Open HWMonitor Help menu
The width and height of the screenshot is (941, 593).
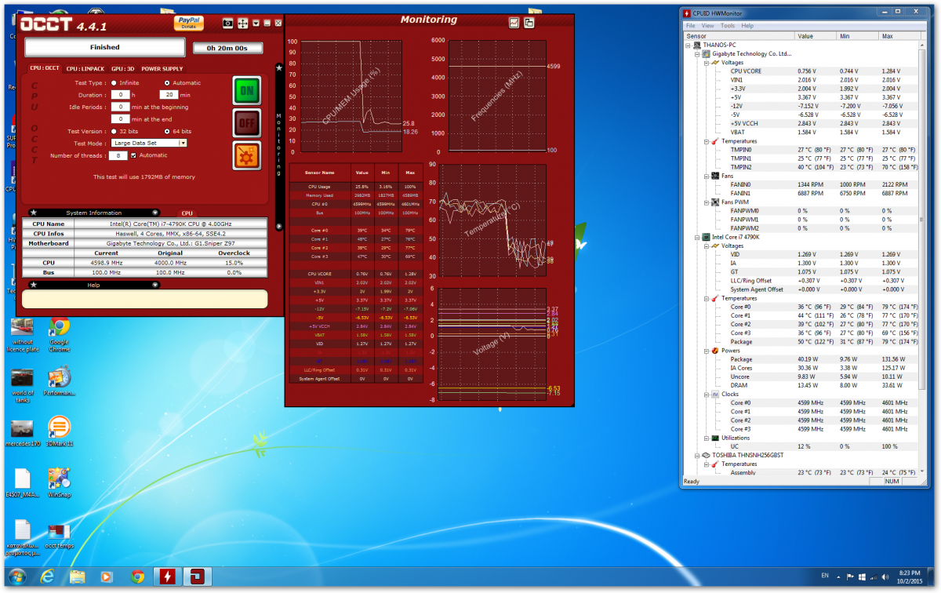[x=747, y=26]
